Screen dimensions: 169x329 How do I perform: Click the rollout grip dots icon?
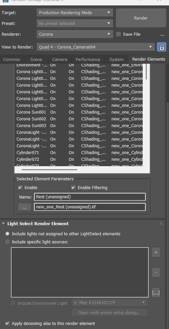pyautogui.click(x=161, y=223)
